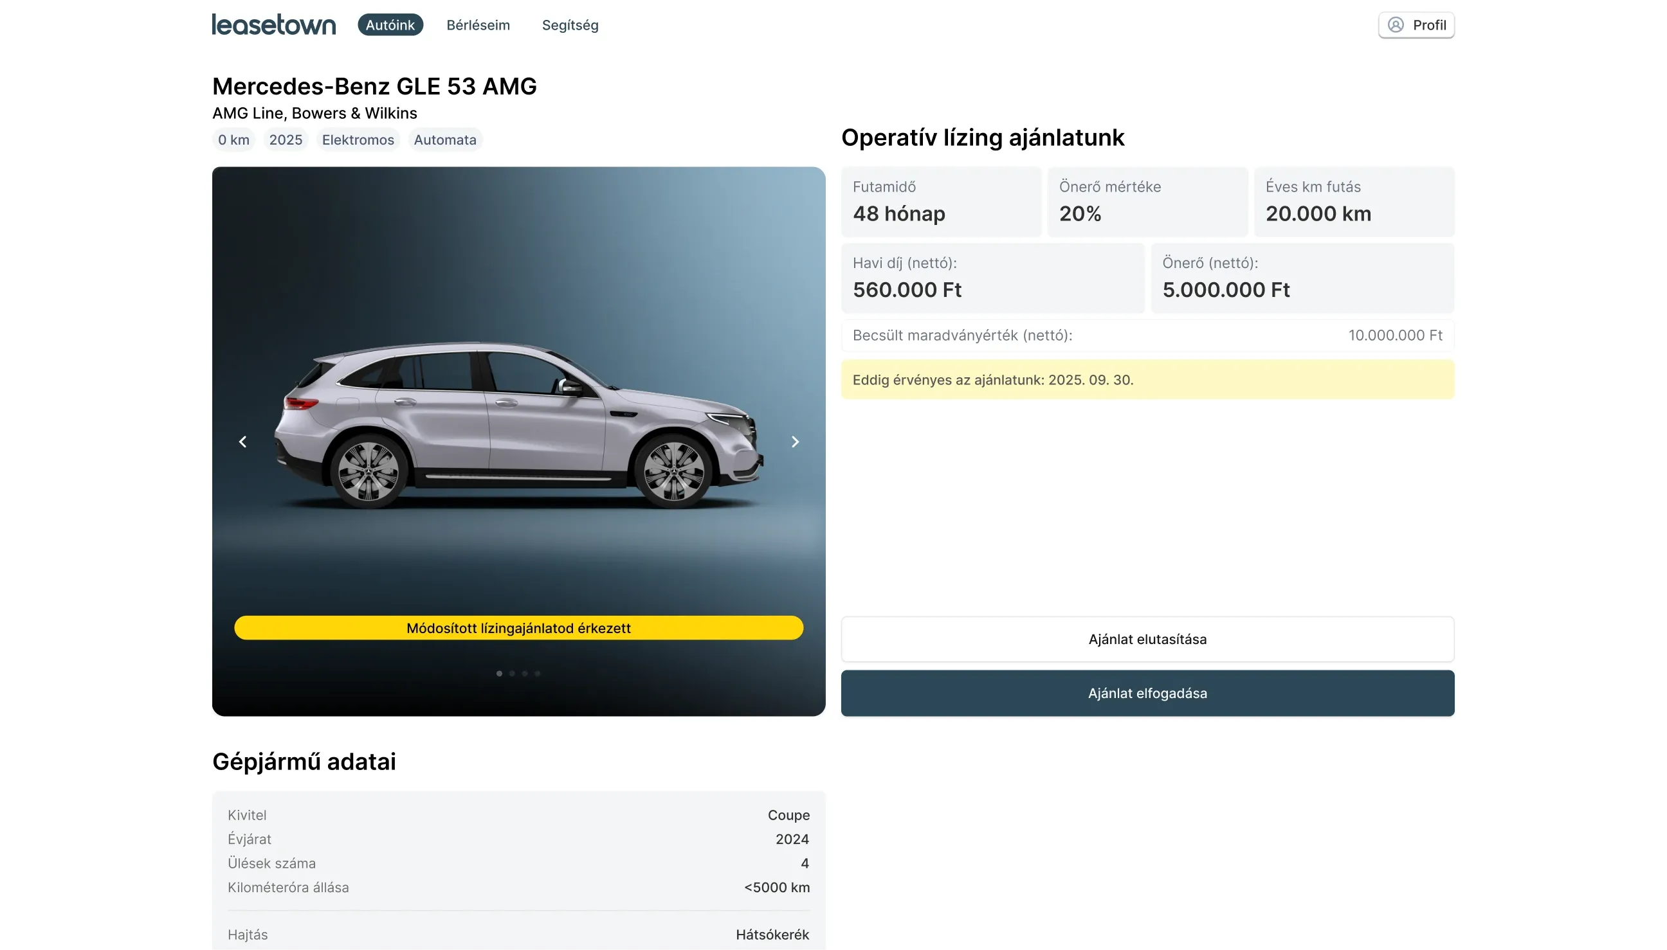
Task: Click the <5000 km odometer value
Action: (x=776, y=888)
